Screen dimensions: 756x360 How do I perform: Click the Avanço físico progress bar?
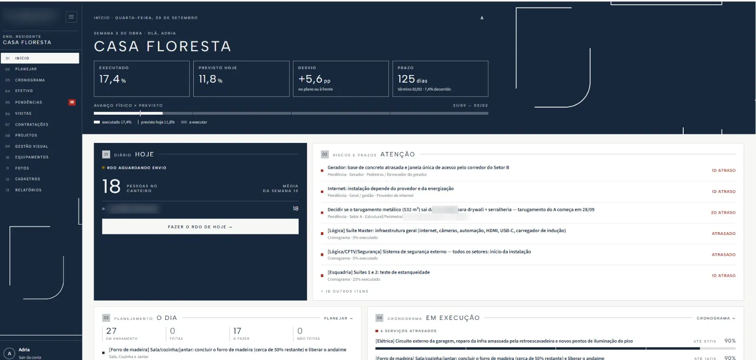291,113
